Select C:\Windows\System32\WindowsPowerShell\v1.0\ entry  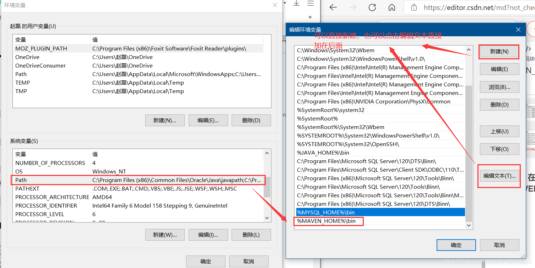click(380, 59)
